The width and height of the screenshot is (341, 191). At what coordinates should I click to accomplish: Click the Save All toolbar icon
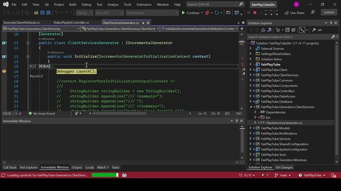coord(48,13)
